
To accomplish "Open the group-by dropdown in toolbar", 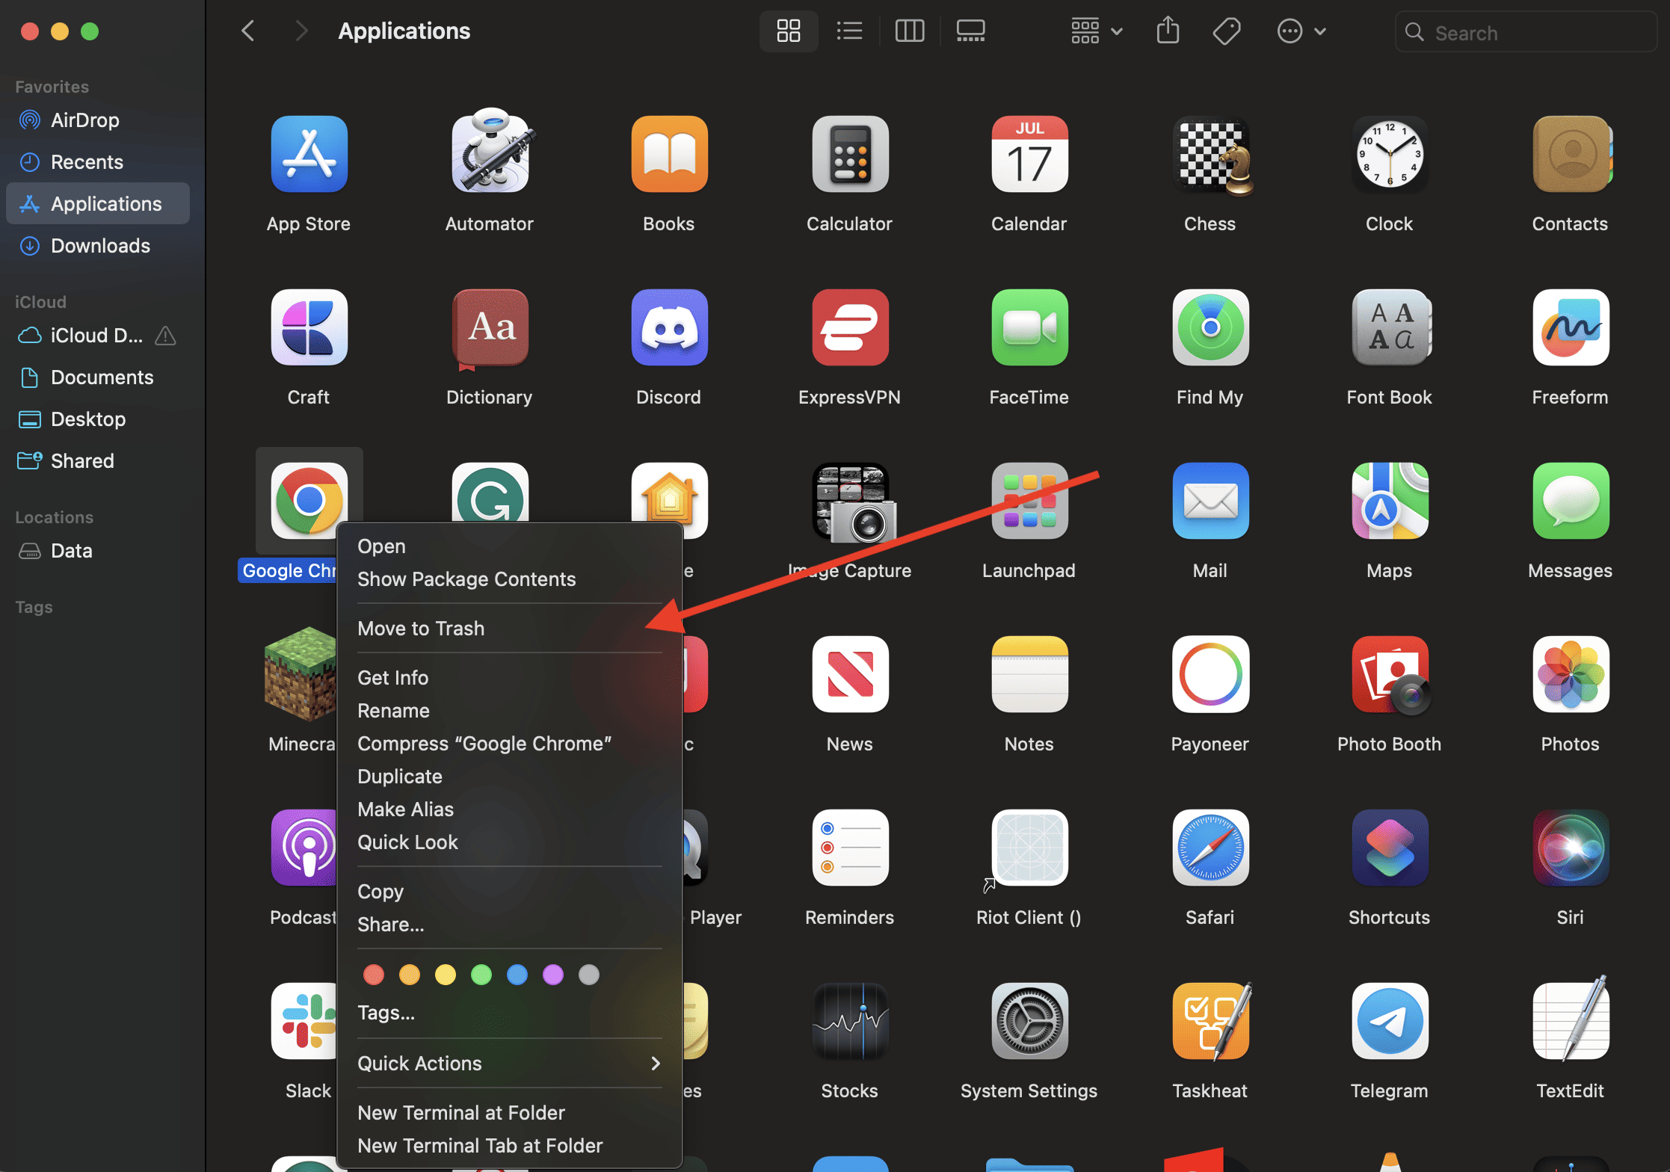I will [x=1096, y=31].
